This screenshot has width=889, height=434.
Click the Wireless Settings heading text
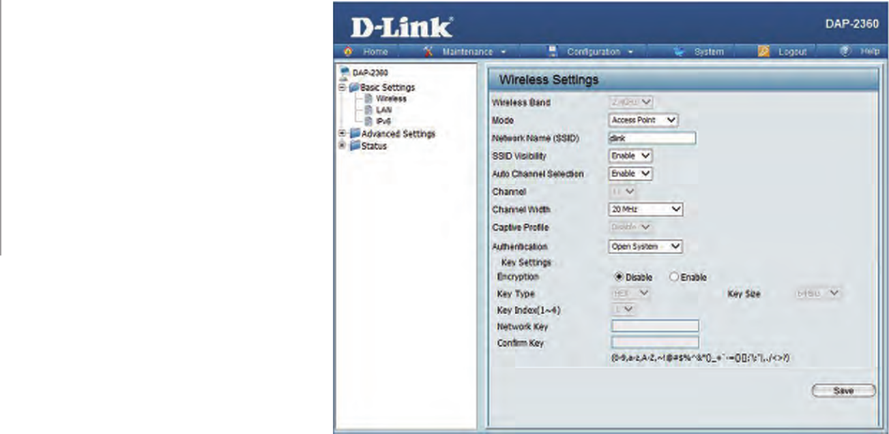(549, 80)
